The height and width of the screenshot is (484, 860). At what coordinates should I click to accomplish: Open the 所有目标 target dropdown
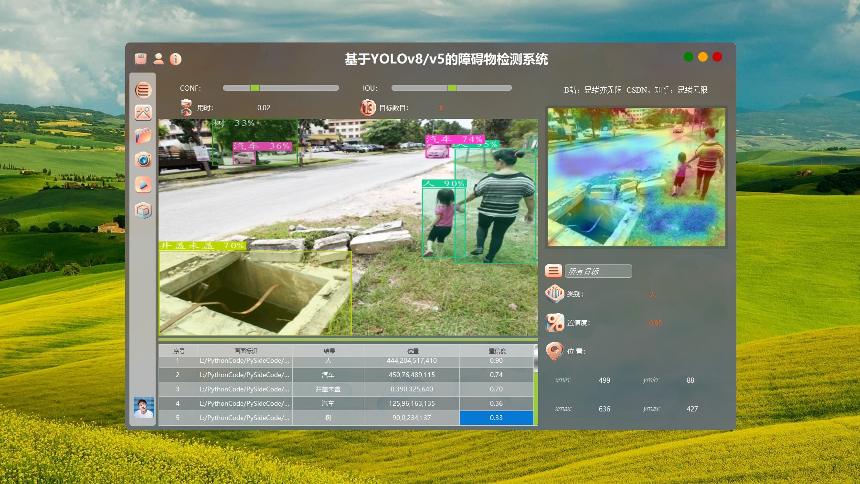point(598,271)
